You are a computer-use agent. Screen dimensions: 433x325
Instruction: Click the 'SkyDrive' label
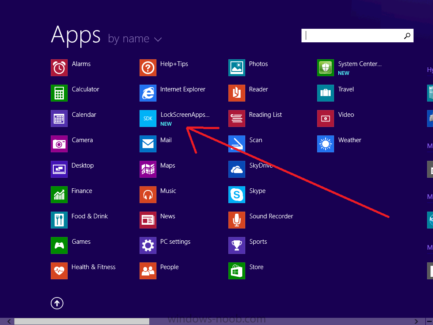point(261,165)
